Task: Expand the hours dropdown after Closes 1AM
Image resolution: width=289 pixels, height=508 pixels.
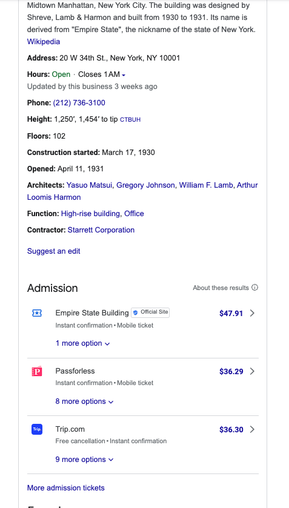Action: (x=124, y=75)
